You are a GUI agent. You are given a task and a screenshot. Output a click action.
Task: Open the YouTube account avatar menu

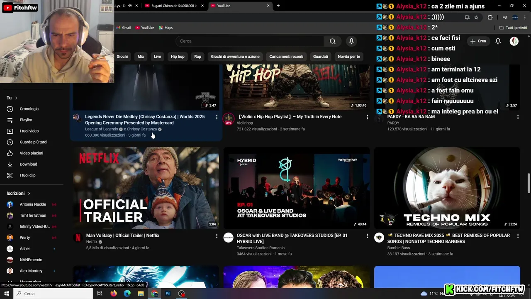click(514, 41)
